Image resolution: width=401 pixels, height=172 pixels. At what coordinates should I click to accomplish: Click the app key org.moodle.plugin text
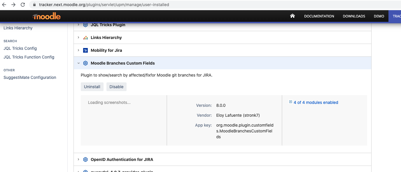pyautogui.click(x=245, y=131)
